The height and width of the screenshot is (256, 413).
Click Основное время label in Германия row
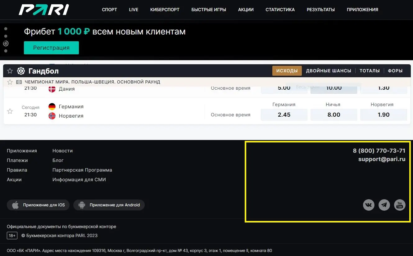[x=230, y=115]
